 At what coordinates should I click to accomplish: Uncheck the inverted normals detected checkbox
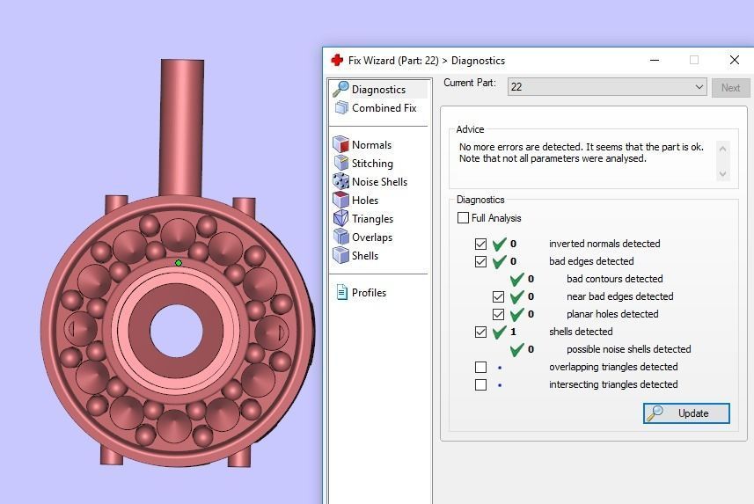coord(480,244)
